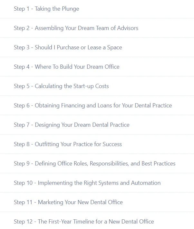This screenshot has height=229, width=194.
Task: Click the 'Taking the Plunge' text
Action: pyautogui.click(x=57, y=9)
